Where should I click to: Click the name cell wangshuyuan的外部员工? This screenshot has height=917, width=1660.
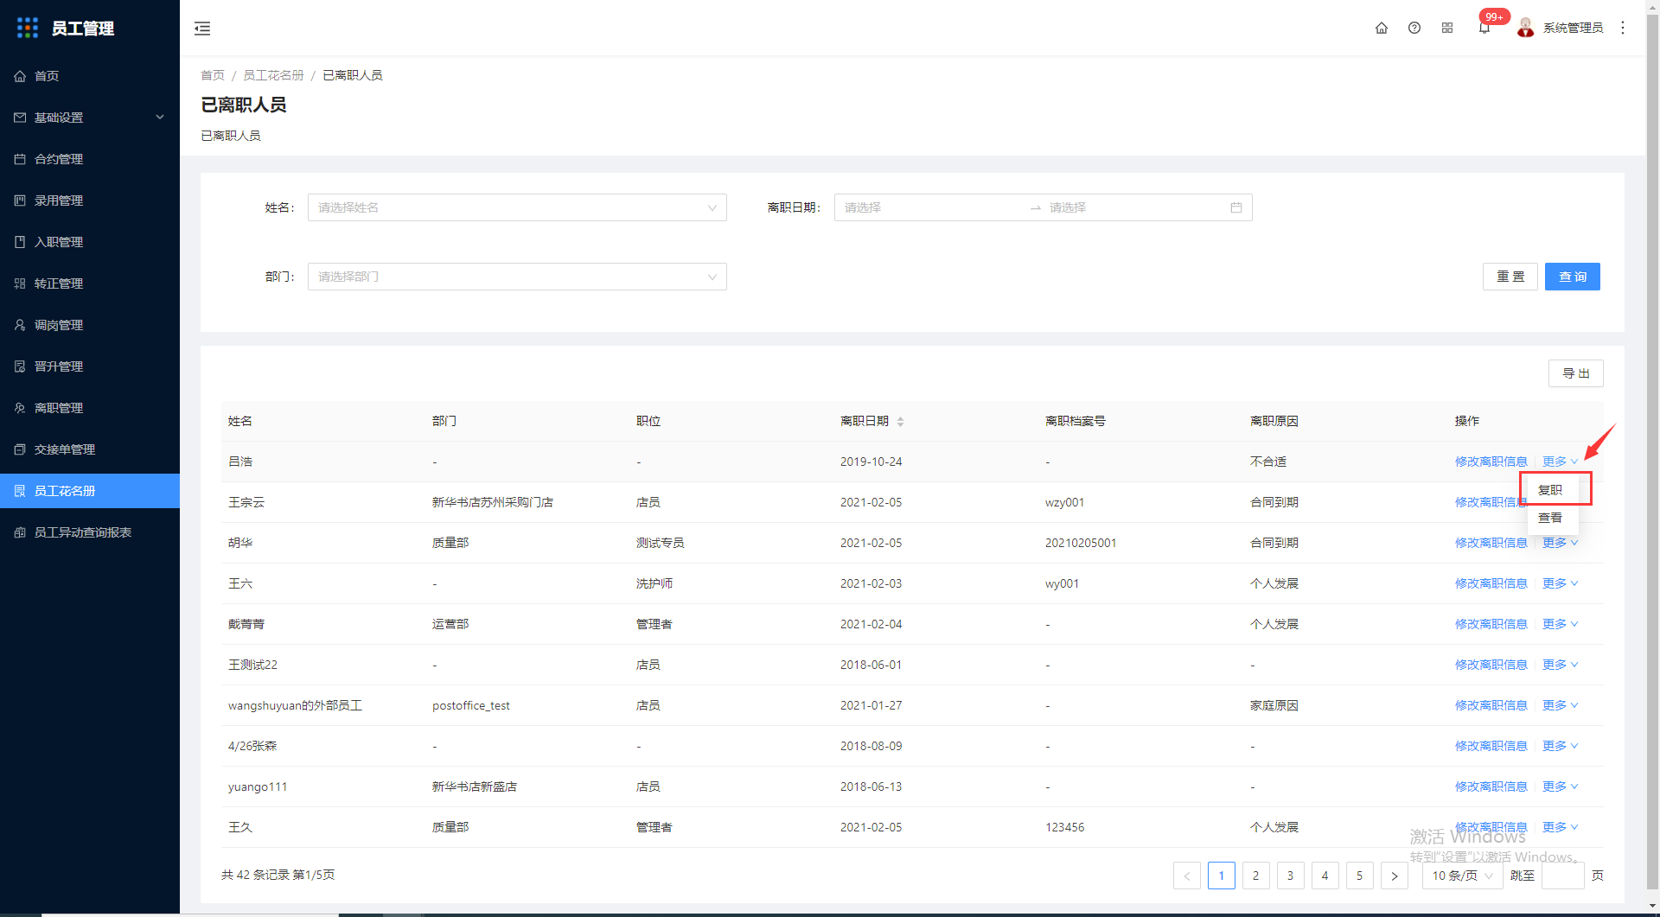point(295,705)
